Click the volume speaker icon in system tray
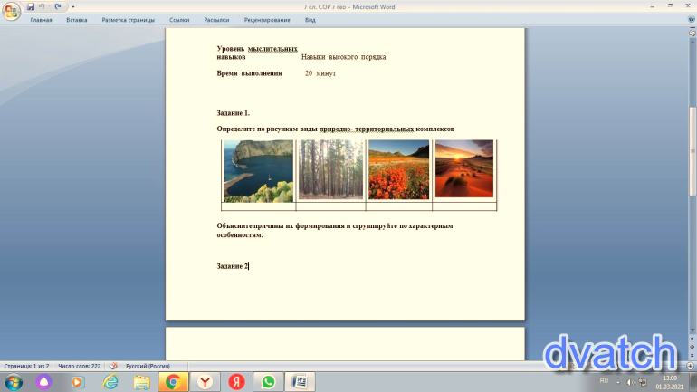 pos(629,382)
